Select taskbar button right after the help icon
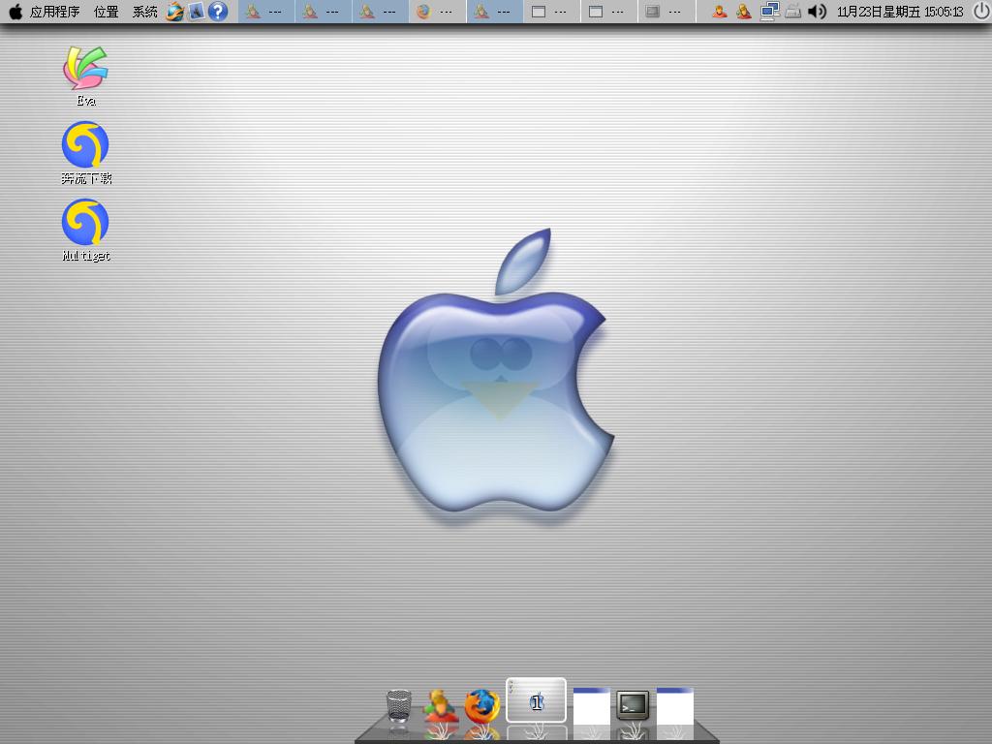The height and width of the screenshot is (744, 992). point(266,12)
